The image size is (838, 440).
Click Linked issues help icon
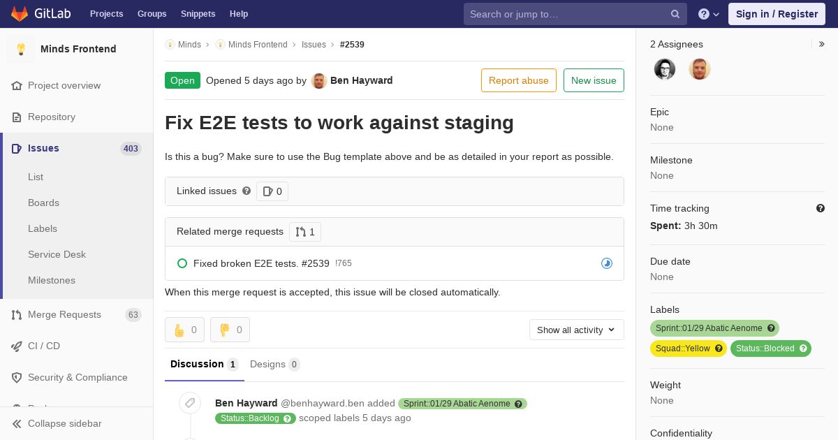pyautogui.click(x=247, y=191)
